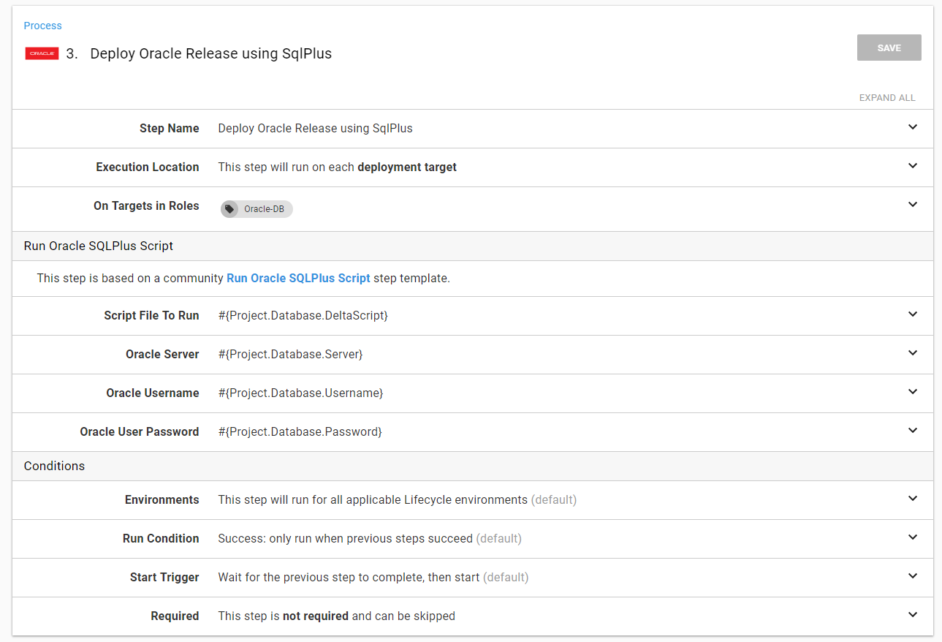Expand the Oracle User Password chevron
This screenshot has width=942, height=642.
pyautogui.click(x=912, y=431)
